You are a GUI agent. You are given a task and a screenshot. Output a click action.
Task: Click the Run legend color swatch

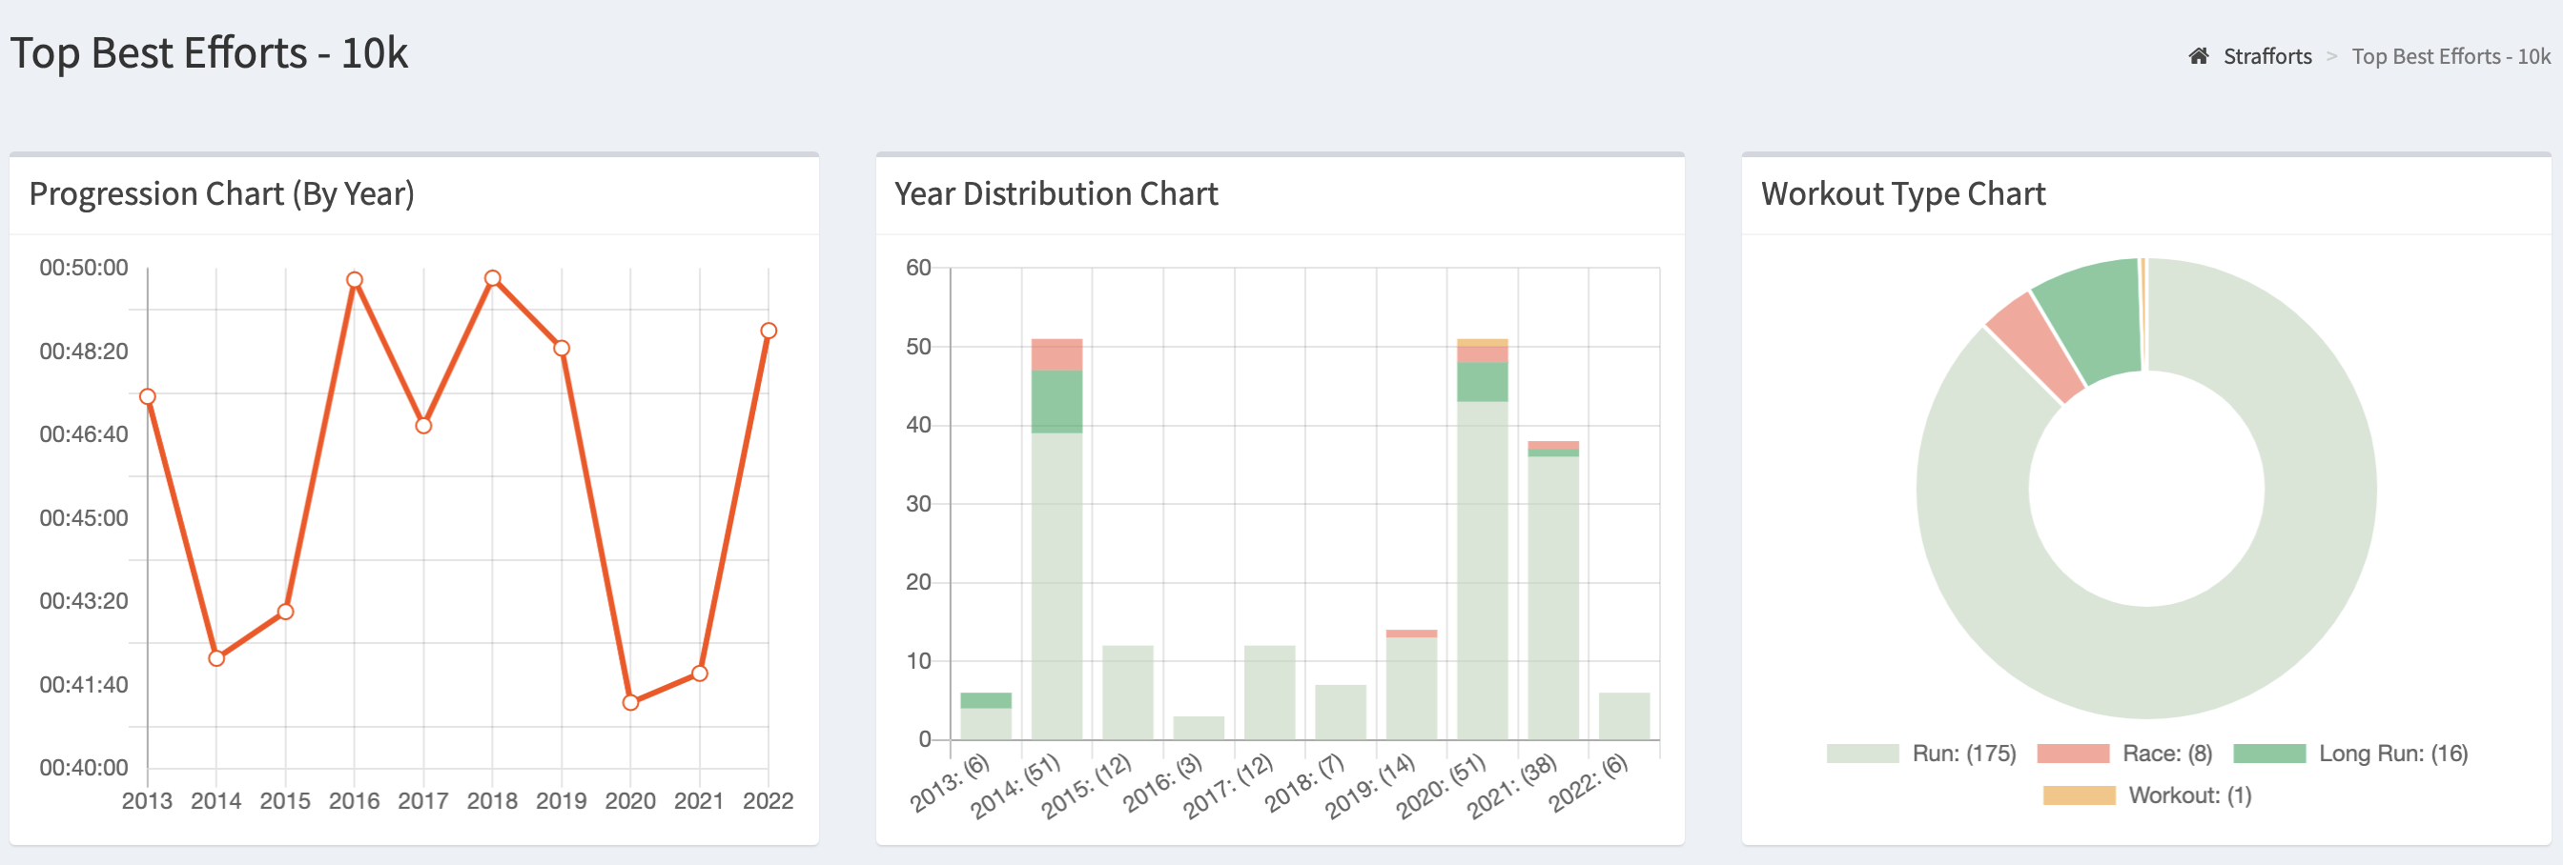pyautogui.click(x=1861, y=753)
